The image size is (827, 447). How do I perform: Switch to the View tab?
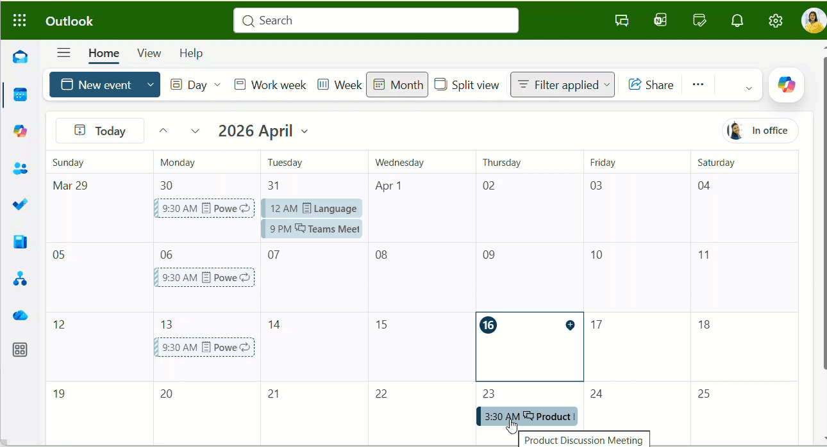point(149,53)
